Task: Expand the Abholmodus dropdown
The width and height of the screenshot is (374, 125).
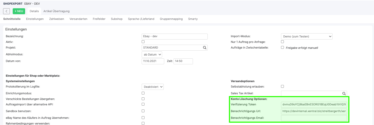Action: tap(152, 54)
